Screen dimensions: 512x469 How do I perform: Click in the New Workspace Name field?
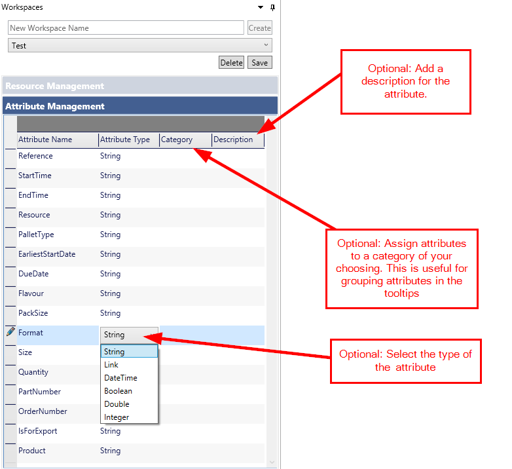coord(126,28)
